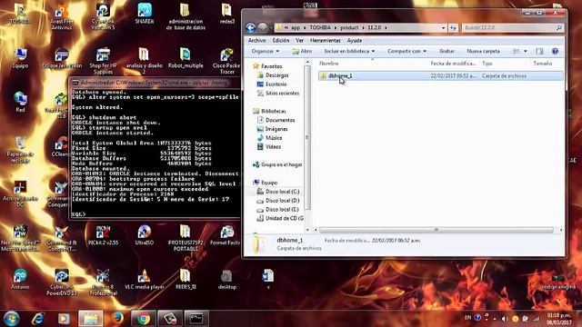Open Chrome from the taskbar
582x327 pixels.
pos(144,319)
